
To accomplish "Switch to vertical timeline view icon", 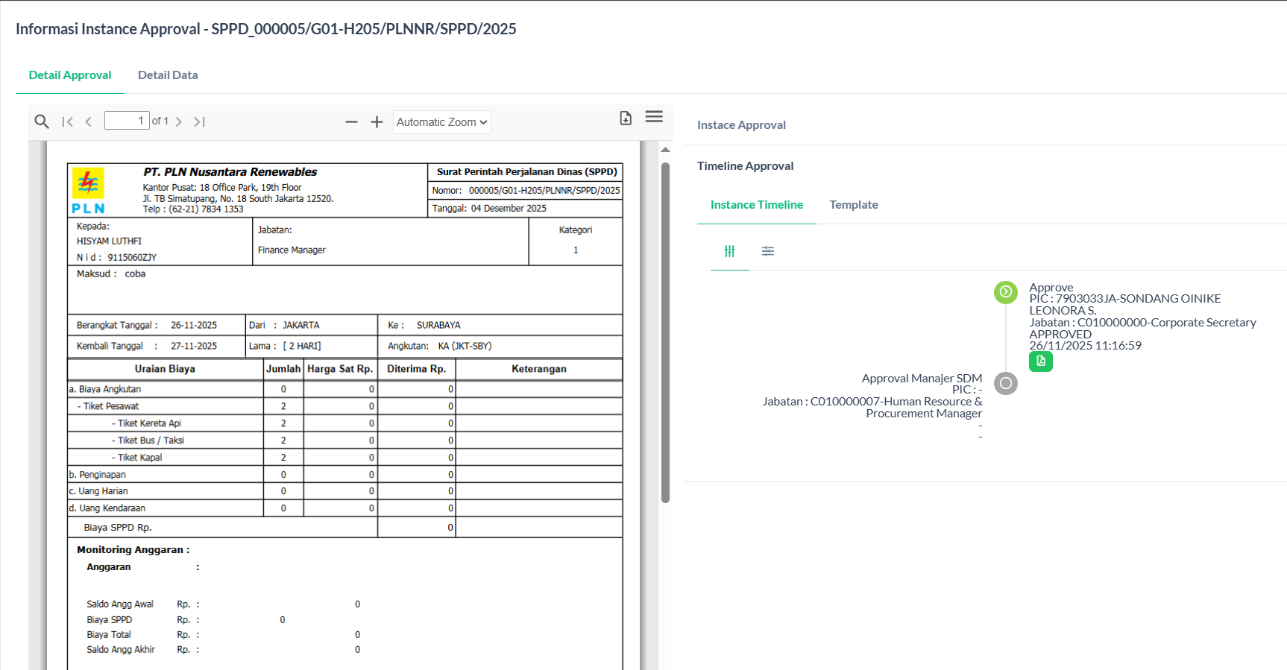I will (729, 251).
